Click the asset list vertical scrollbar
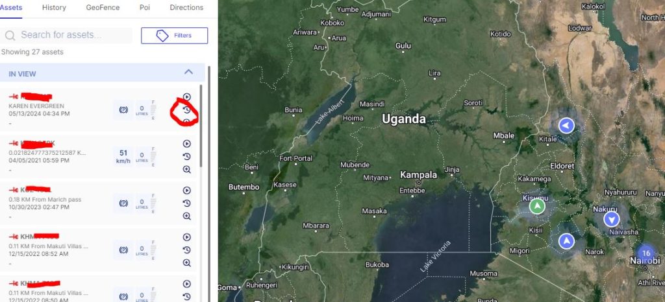The image size is (665, 302). (201, 126)
